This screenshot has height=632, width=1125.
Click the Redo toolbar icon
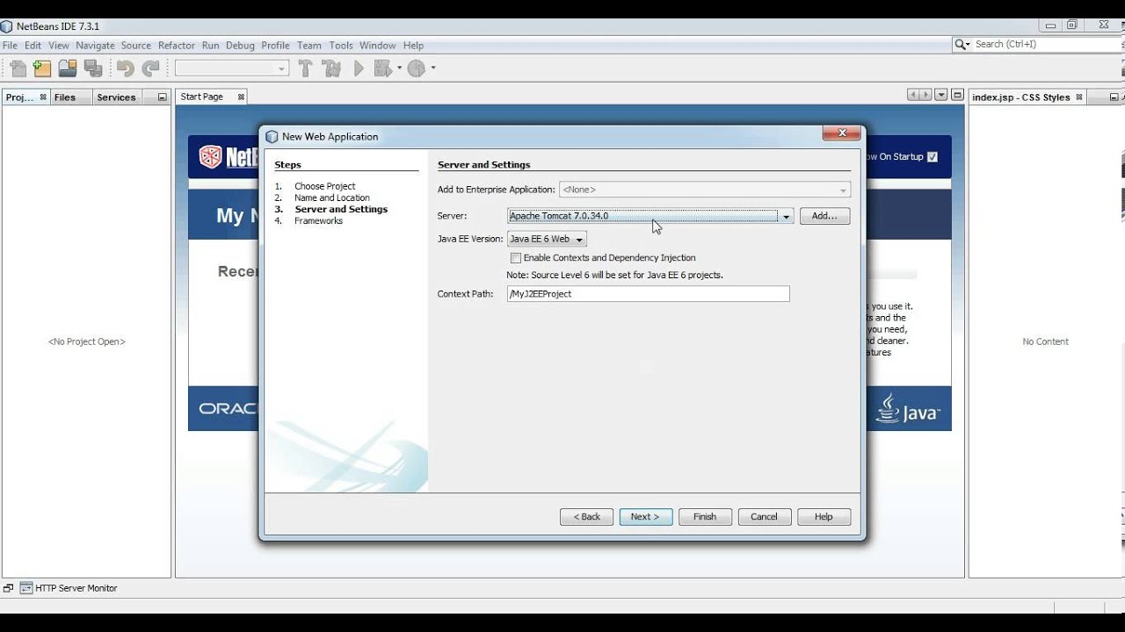coord(151,68)
